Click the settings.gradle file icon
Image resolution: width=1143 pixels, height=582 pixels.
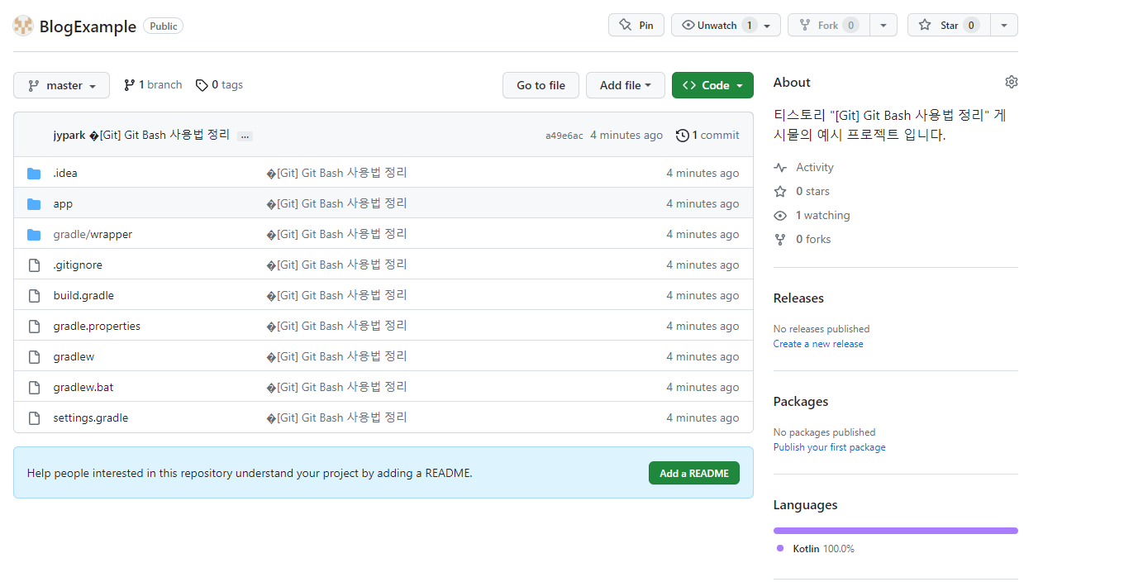coord(34,418)
